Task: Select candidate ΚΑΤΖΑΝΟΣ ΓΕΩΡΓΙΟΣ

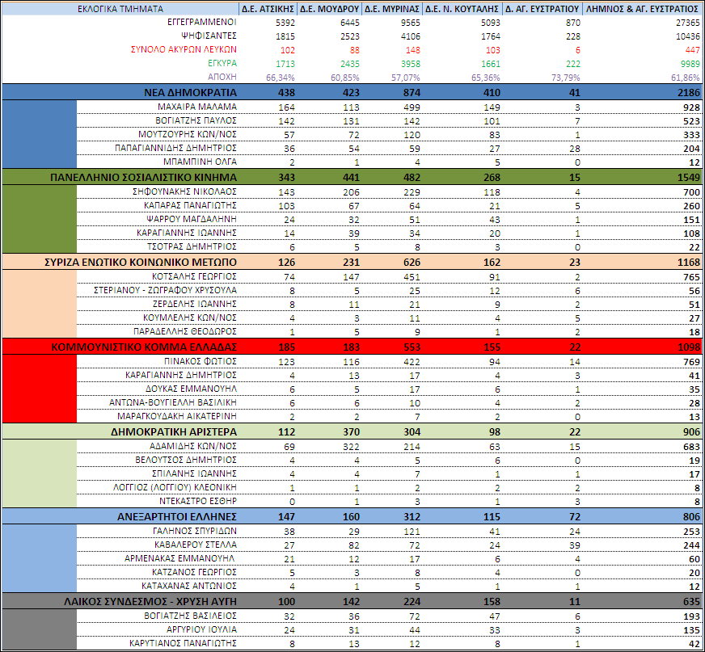Action: point(194,572)
